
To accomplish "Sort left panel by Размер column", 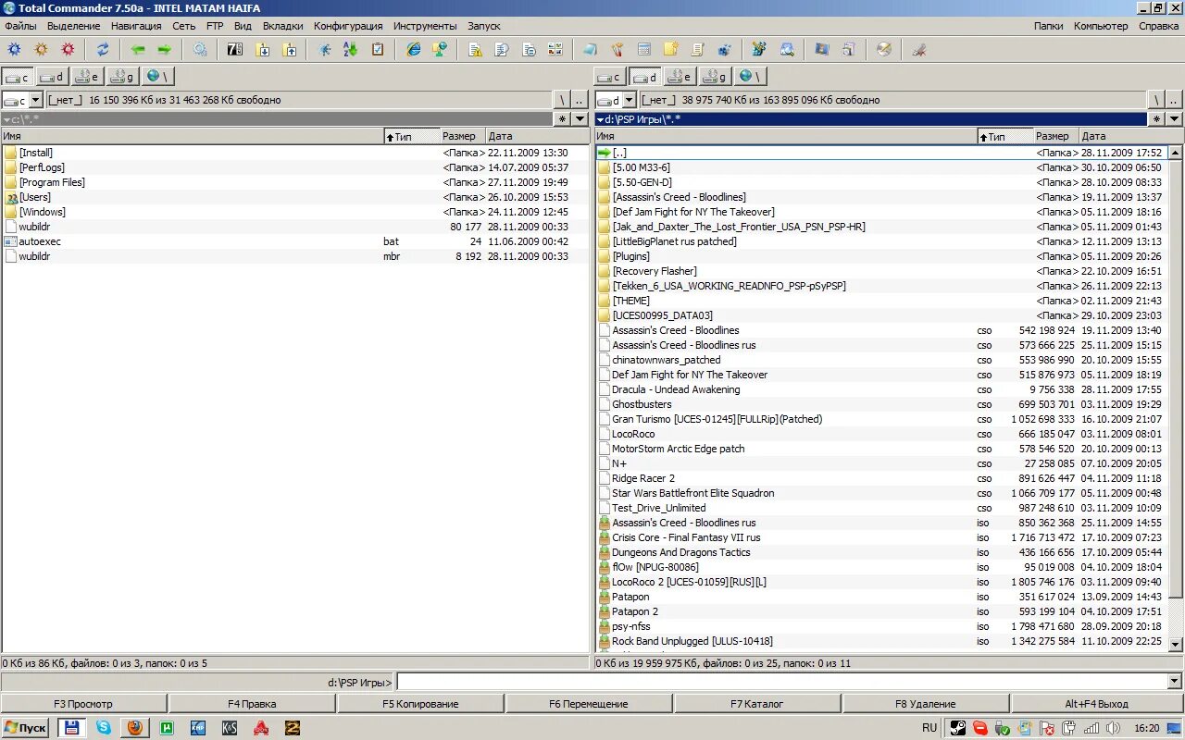I will click(x=464, y=136).
